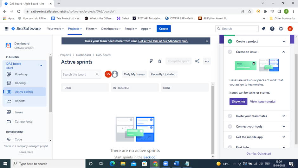Open the Jira settings gear icon
This screenshot has height=168, width=298.
click(281, 29)
